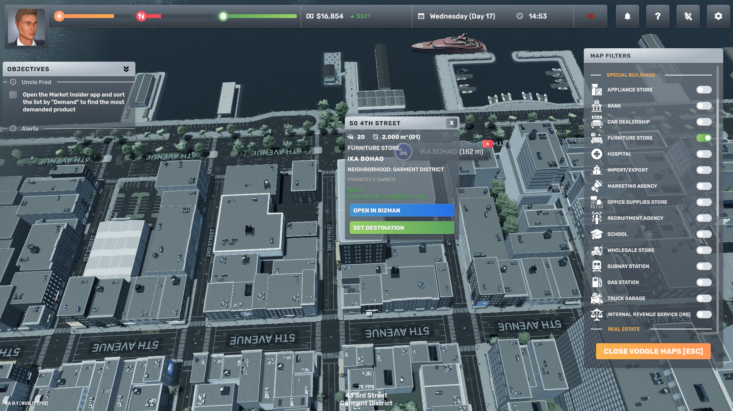The width and height of the screenshot is (733, 411).
Task: Click the Open in BizMan button
Action: tap(402, 210)
